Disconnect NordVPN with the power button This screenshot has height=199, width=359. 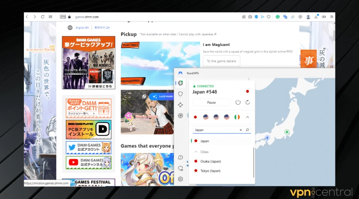[x=238, y=102]
